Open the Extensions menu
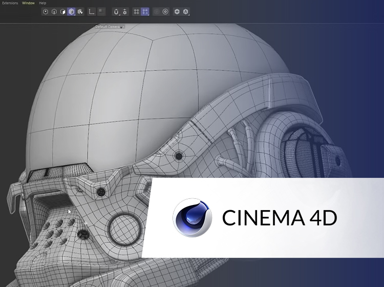This screenshot has width=384, height=287. (x=10, y=3)
